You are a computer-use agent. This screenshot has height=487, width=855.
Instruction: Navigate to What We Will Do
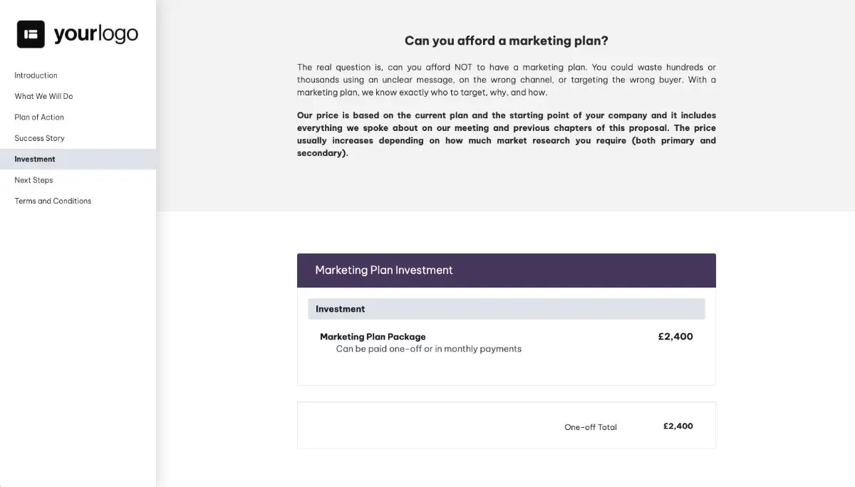click(x=45, y=96)
